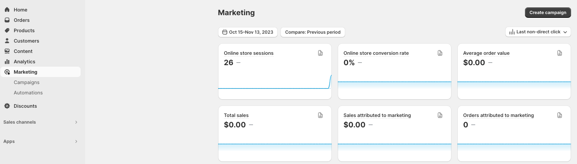577x164 pixels.
Task: Open the Compare: Previous period selector
Action: coord(312,32)
